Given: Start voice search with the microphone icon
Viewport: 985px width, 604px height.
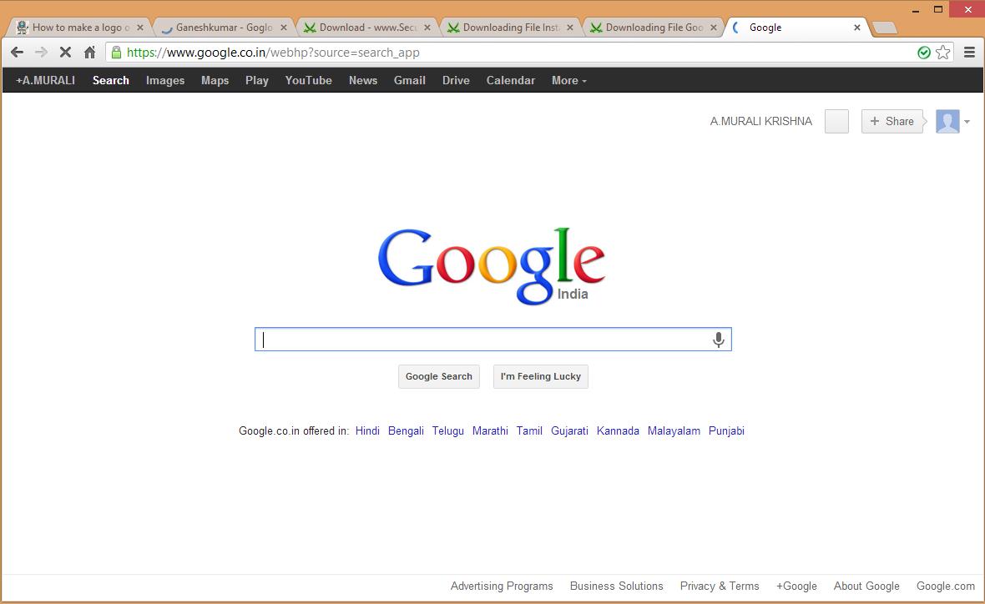Looking at the screenshot, I should (719, 340).
